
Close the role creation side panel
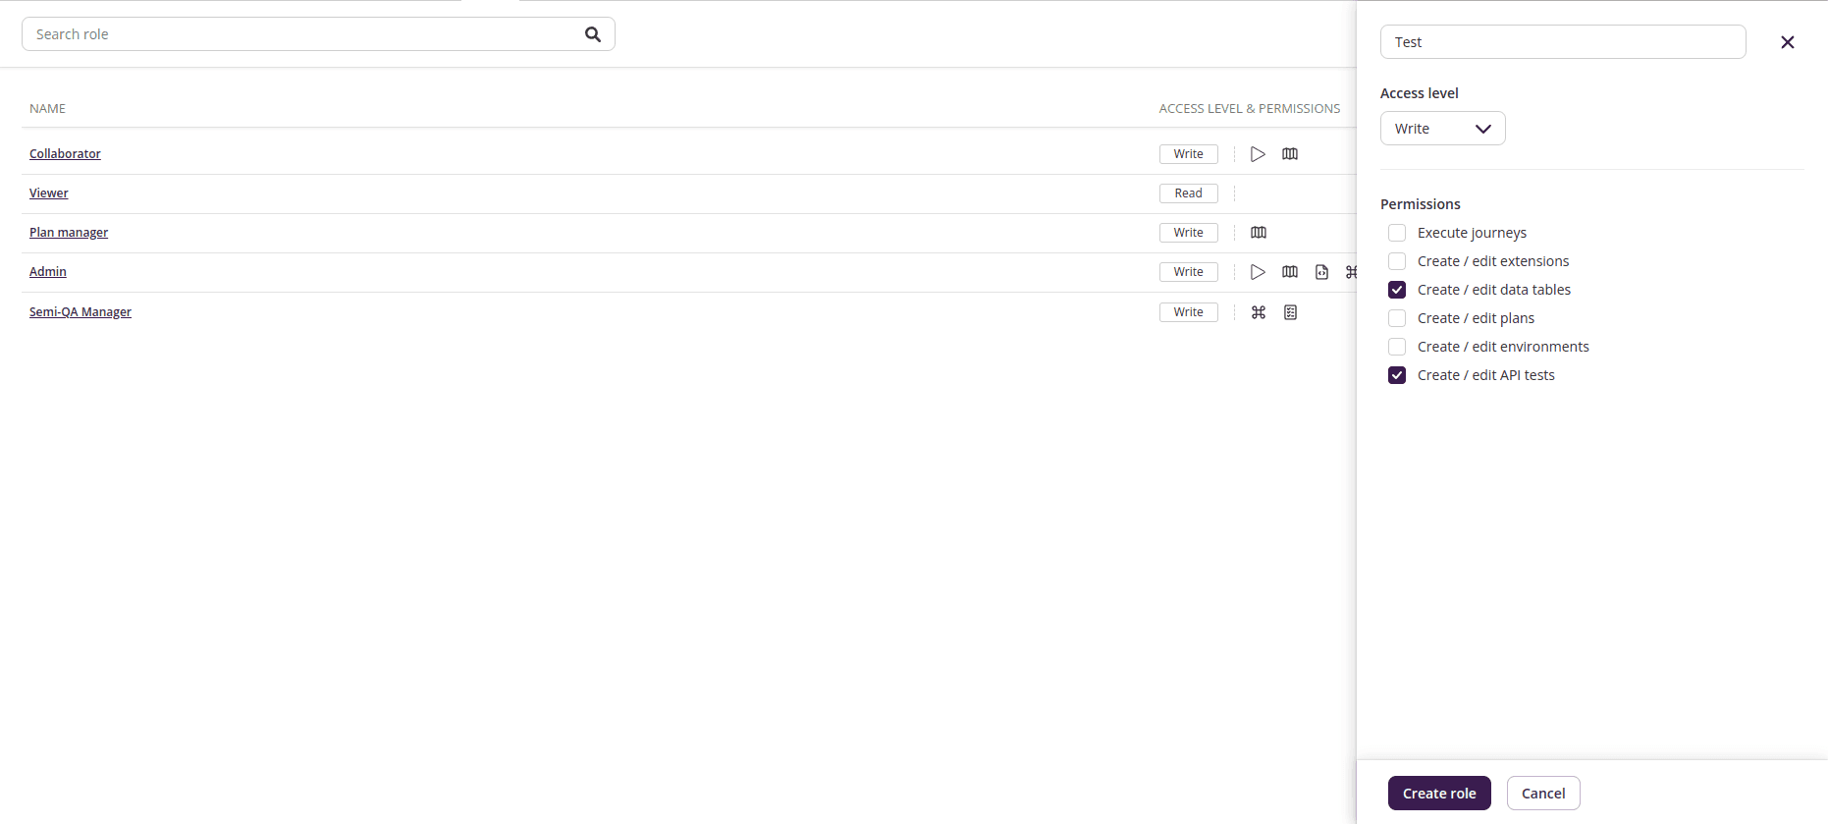(1787, 42)
